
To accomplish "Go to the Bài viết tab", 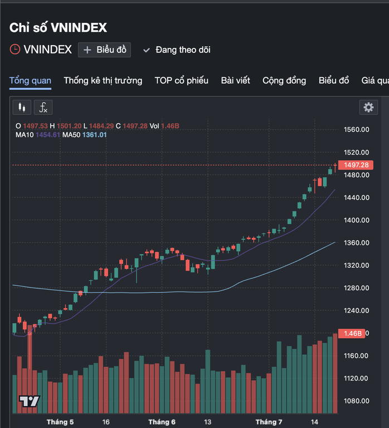I will [x=235, y=80].
